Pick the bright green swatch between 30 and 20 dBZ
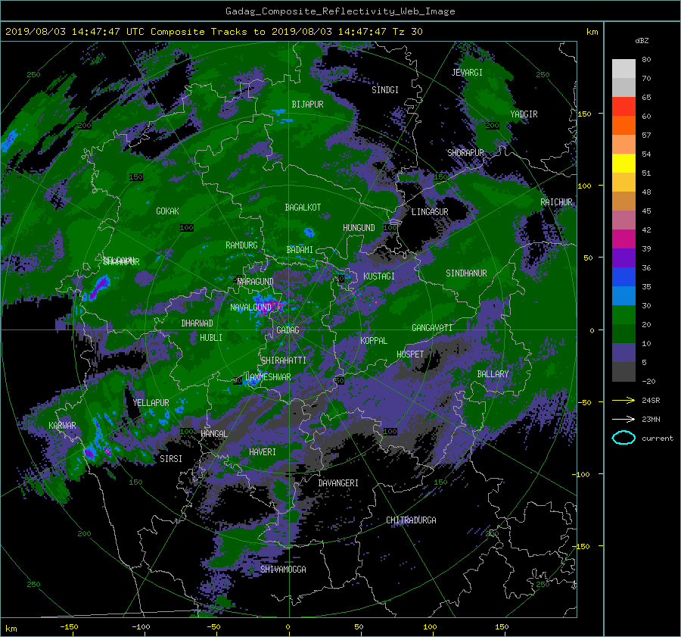 tap(623, 315)
